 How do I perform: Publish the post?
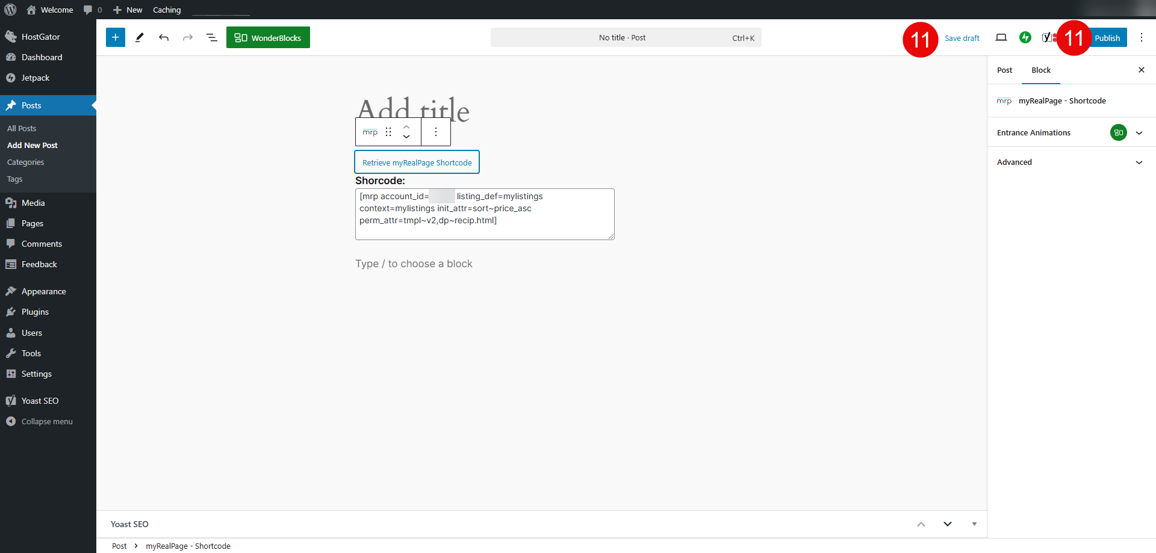[1107, 37]
